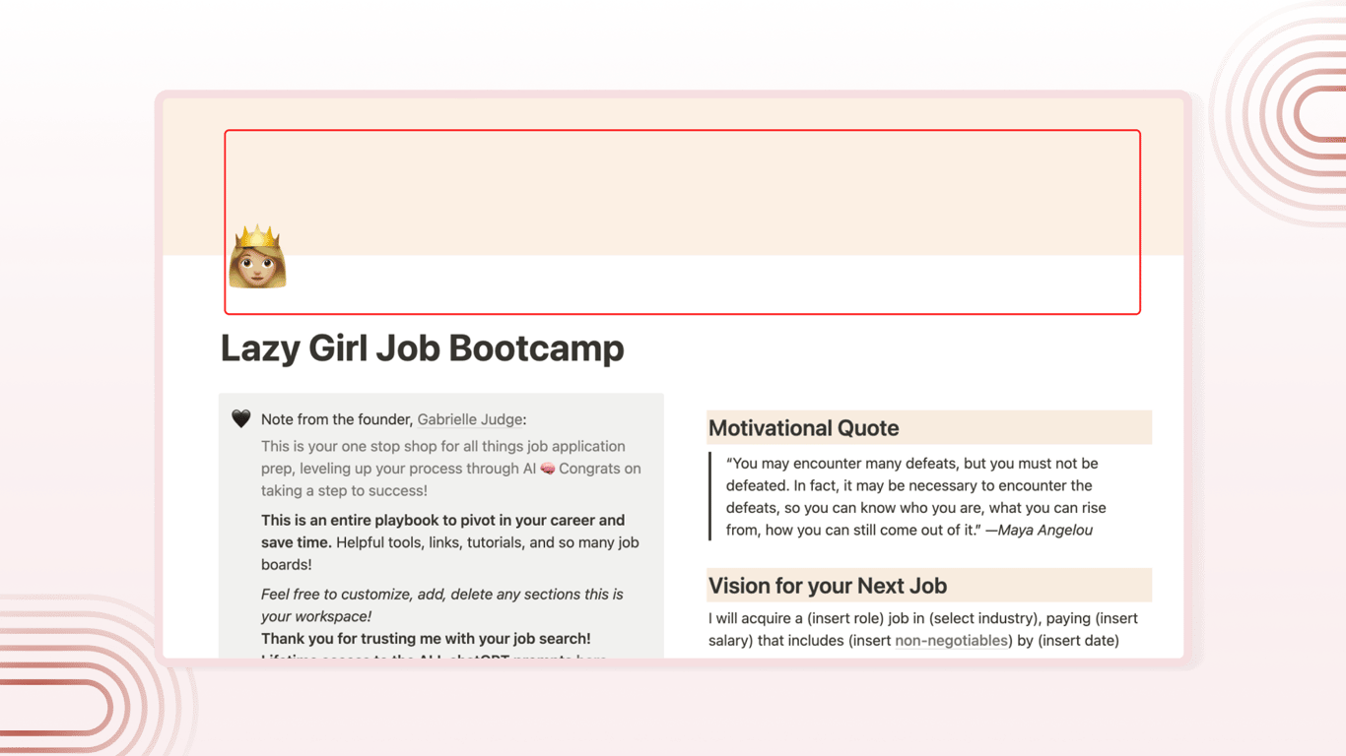Click the 'You may encounter many defeats' quote
This screenshot has height=756, width=1346.
click(x=916, y=497)
